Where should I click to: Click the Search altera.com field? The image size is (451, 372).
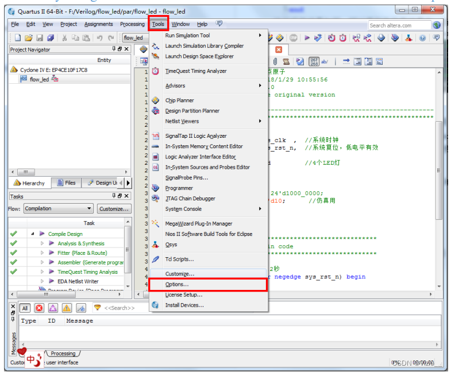pos(400,25)
